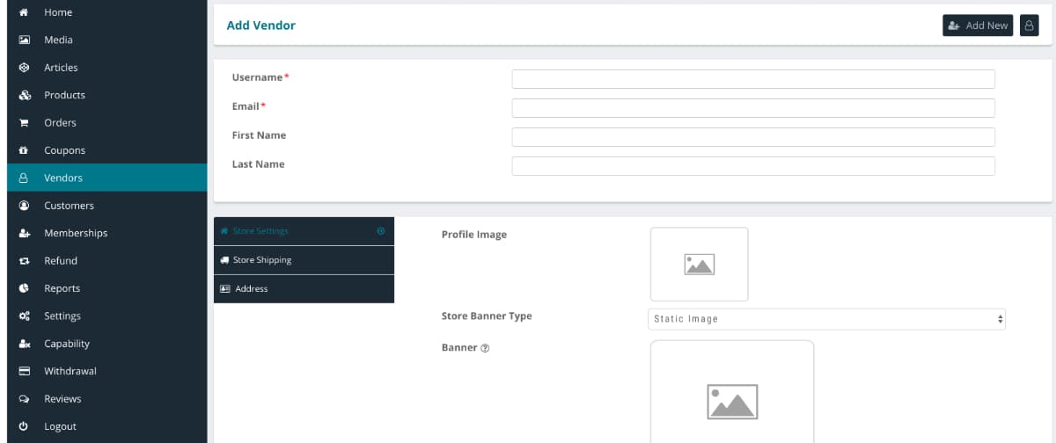
Task: Collapse the Store Settings arrow indicator
Action: coord(381,231)
